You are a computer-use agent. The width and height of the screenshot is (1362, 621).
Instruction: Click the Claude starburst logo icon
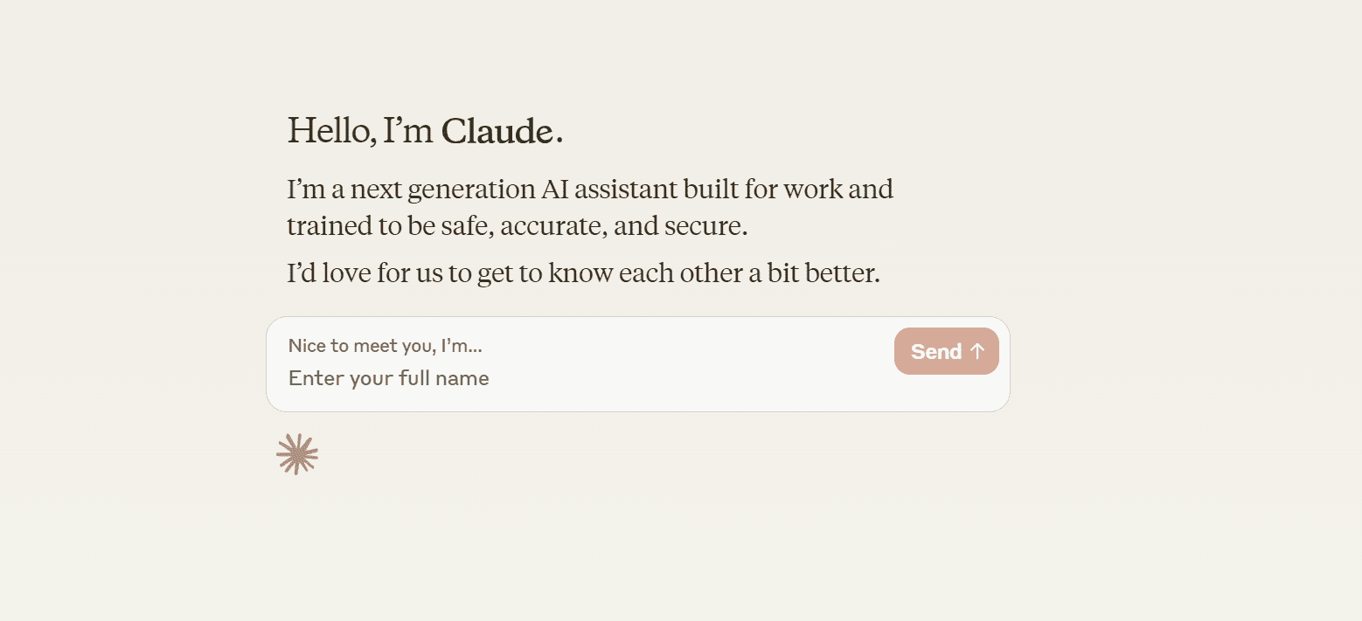(297, 454)
